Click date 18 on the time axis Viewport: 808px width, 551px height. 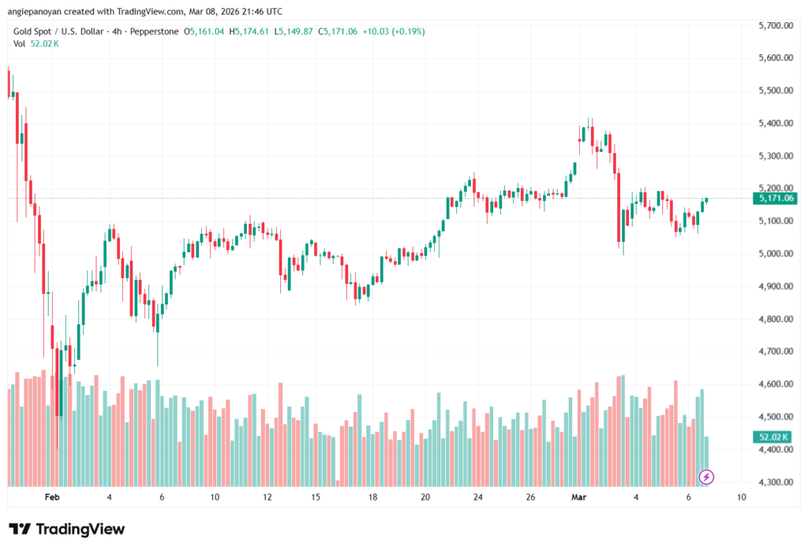pos(372,497)
